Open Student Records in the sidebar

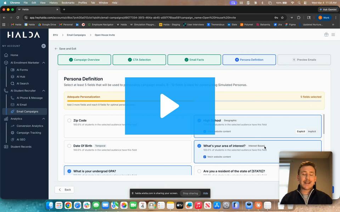point(21,147)
